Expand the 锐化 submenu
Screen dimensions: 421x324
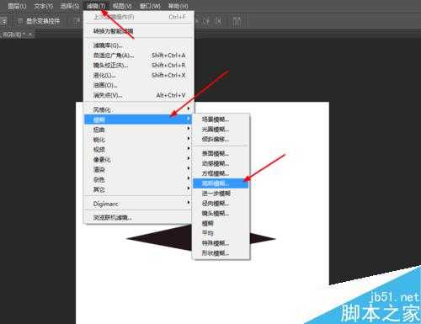138,140
